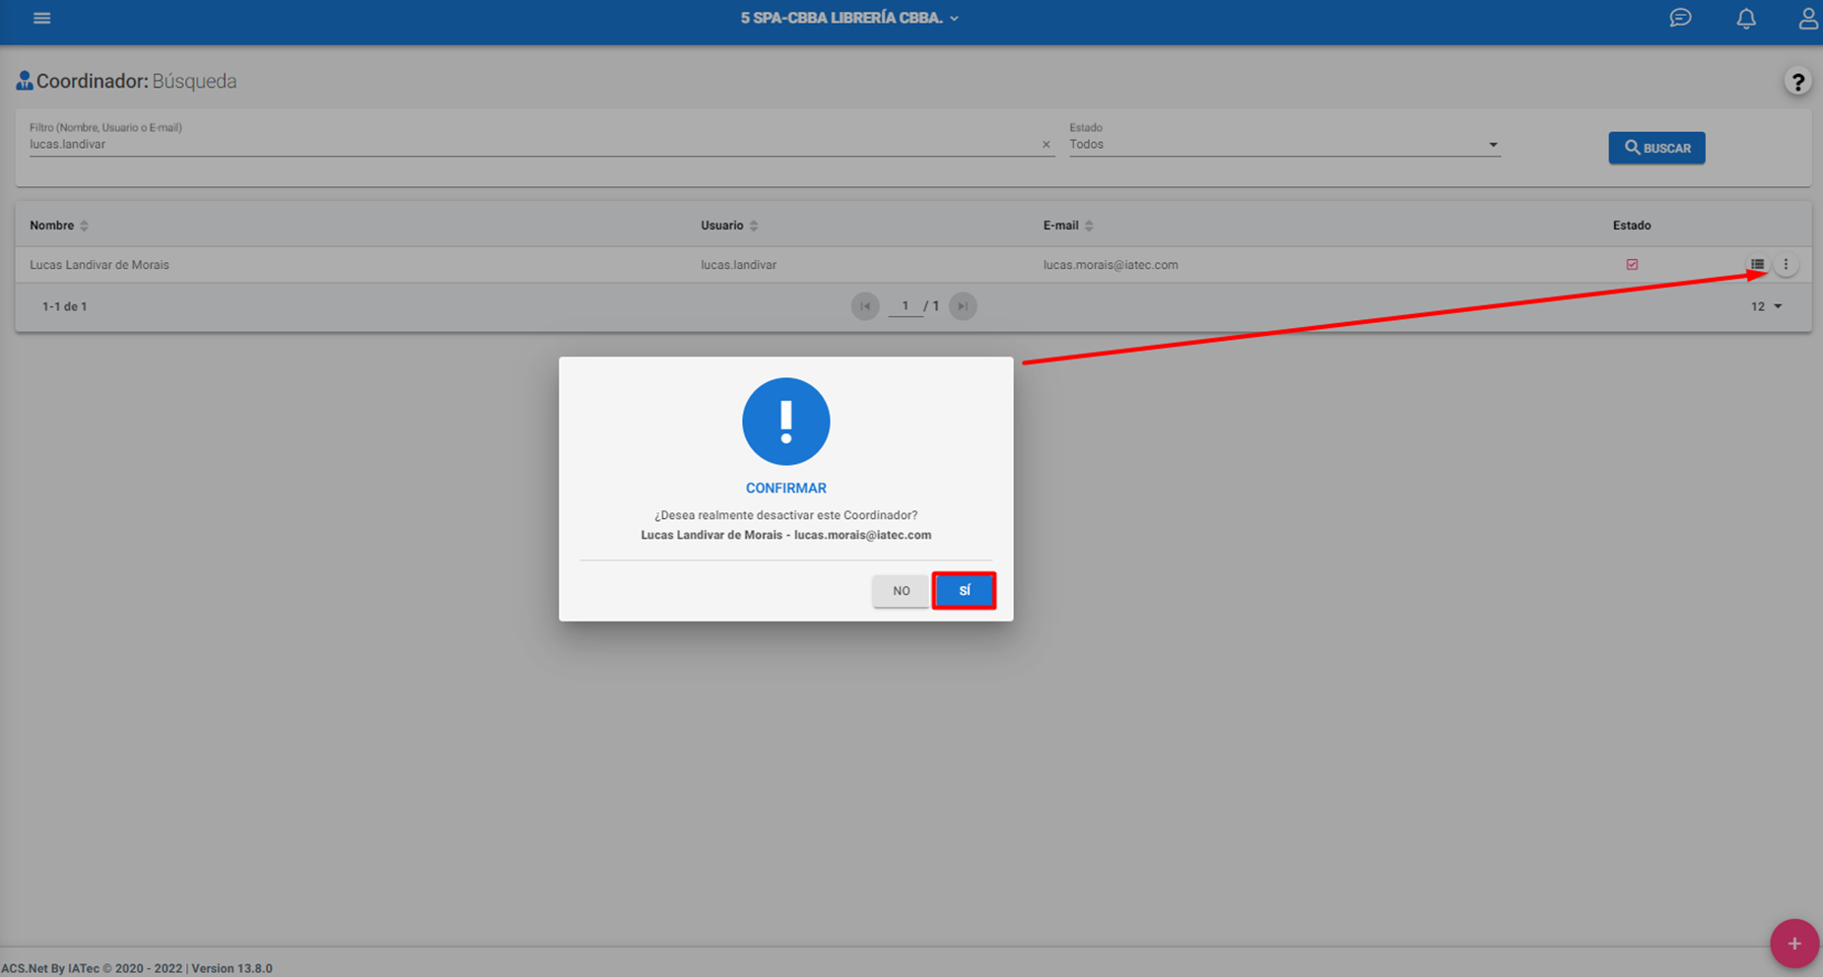
Task: Open the three-dot menu for Lucas Landivar
Action: click(1786, 264)
